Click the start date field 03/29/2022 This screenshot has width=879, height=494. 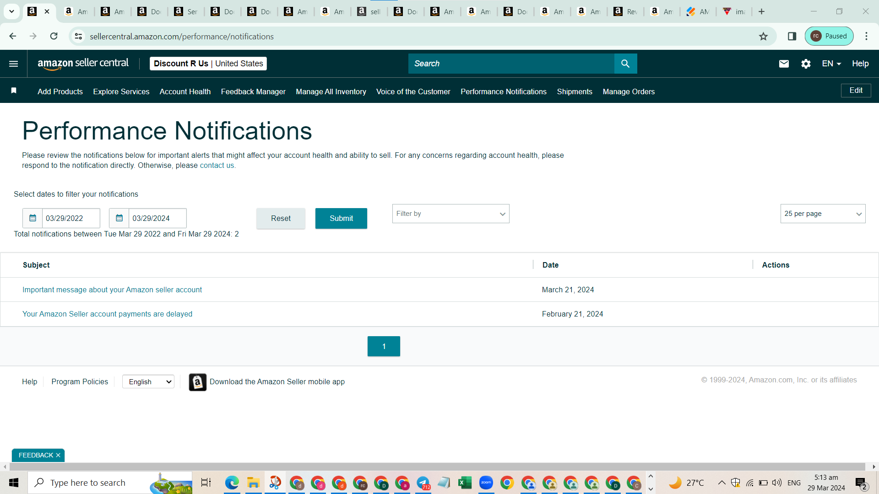[x=71, y=218]
